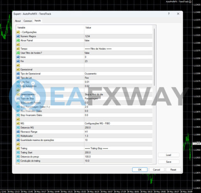Select the Tempo string icon

[18, 49]
